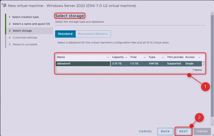Open the Name column dropdown arrow
This screenshot has width=214, height=136.
[108, 57]
